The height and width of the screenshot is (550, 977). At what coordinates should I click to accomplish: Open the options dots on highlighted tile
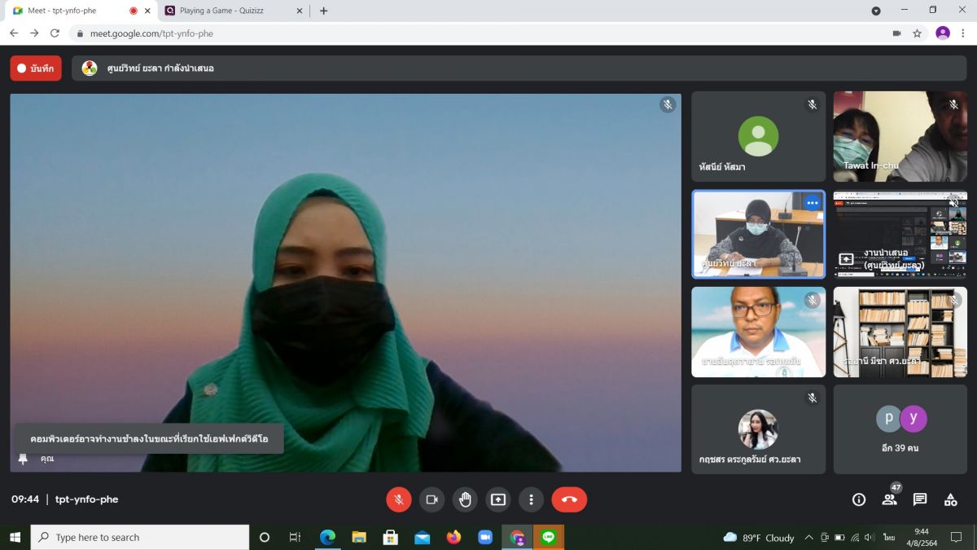[x=812, y=202]
